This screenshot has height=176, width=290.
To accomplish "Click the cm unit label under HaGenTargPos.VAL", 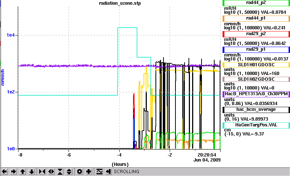I will pos(227,130).
